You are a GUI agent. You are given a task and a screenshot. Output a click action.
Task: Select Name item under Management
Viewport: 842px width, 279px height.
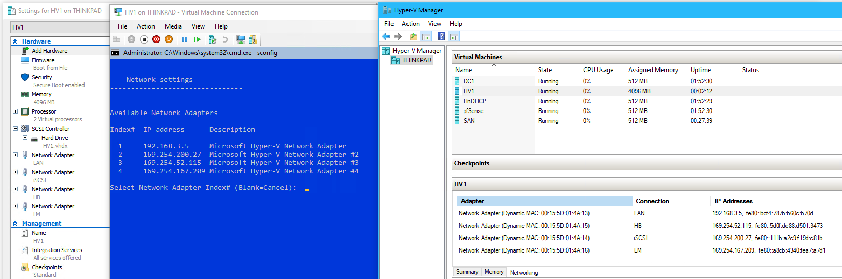point(38,233)
